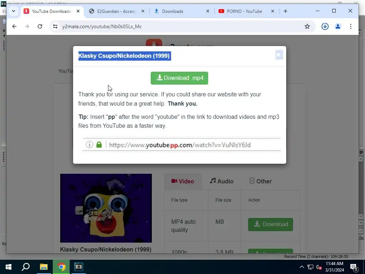
Task: Click Record Time status in VEGAS window
Action: point(316,257)
